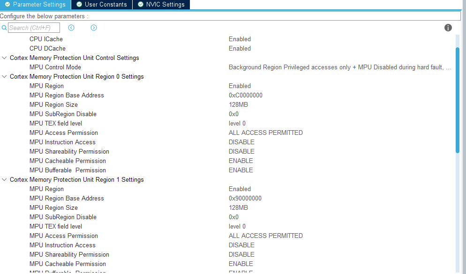The width and height of the screenshot is (466, 274).
Task: Select Region 0 MPU Access Permission value
Action: pos(265,133)
